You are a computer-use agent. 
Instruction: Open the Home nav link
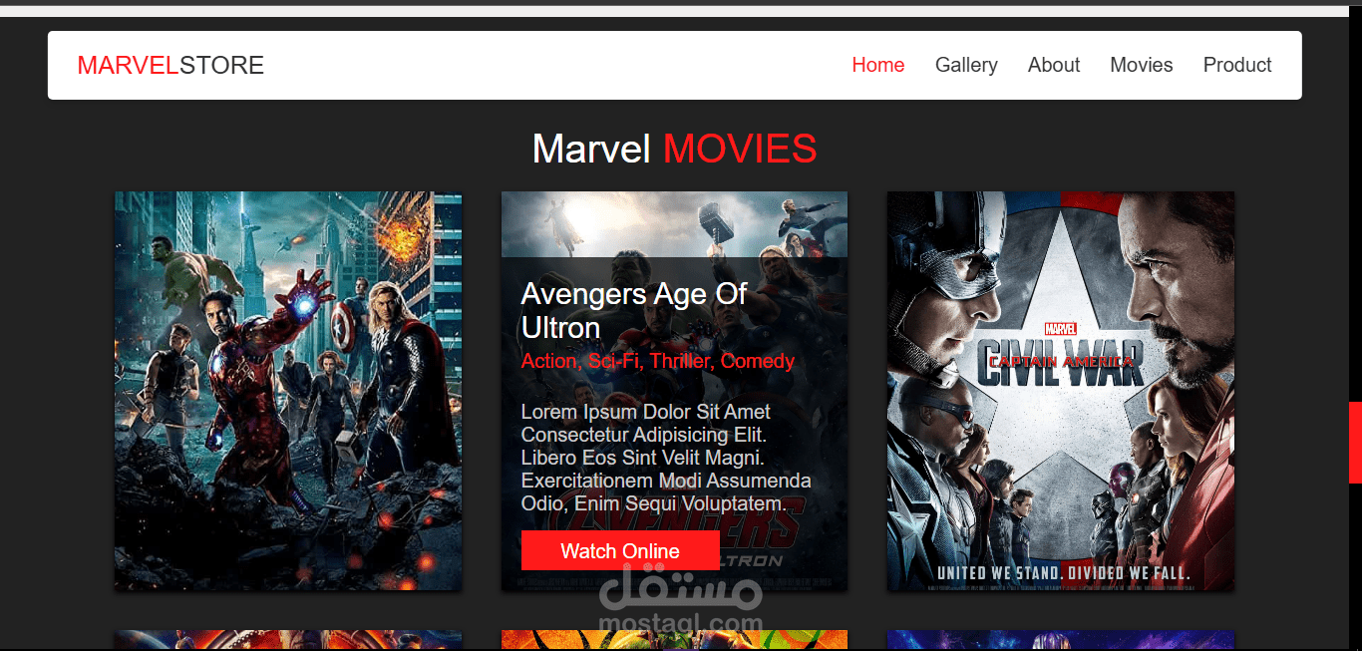click(877, 65)
